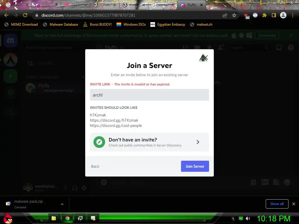Open the Extensions puzzle piece menu
This screenshot has width=299, height=224.
tap(265, 15)
